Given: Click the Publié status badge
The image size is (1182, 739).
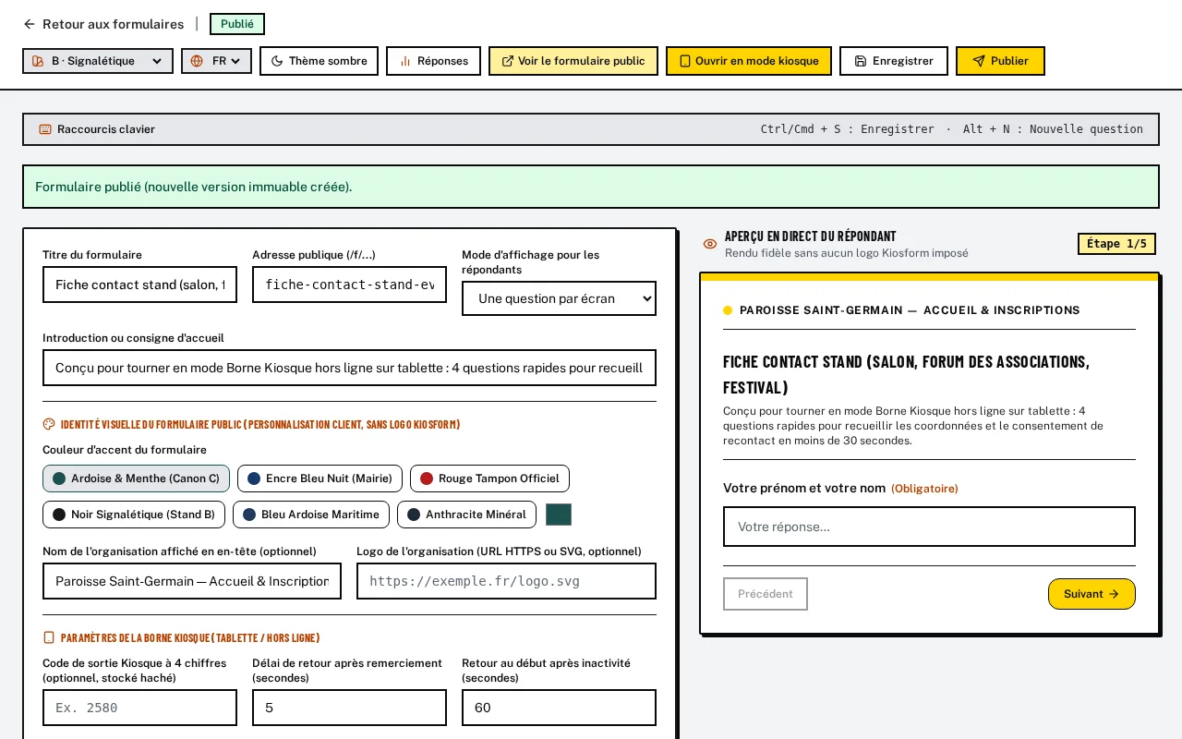Looking at the screenshot, I should pos(237,24).
